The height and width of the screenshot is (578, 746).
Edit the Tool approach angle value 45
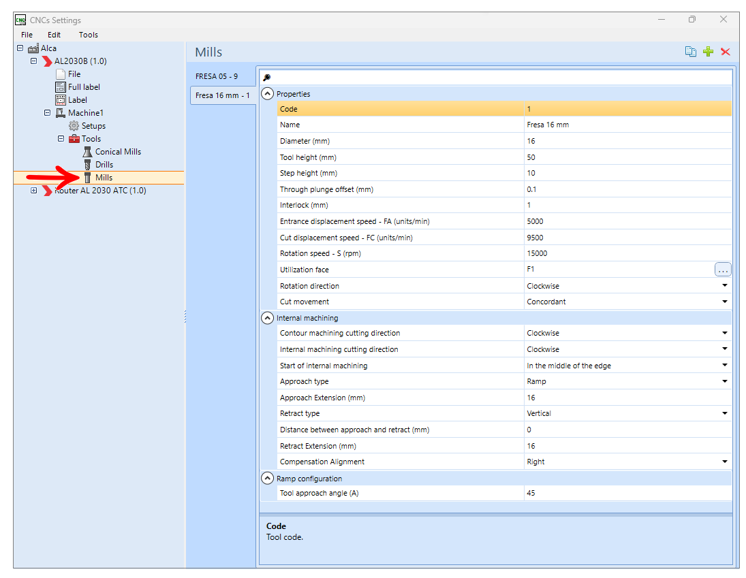pos(627,493)
